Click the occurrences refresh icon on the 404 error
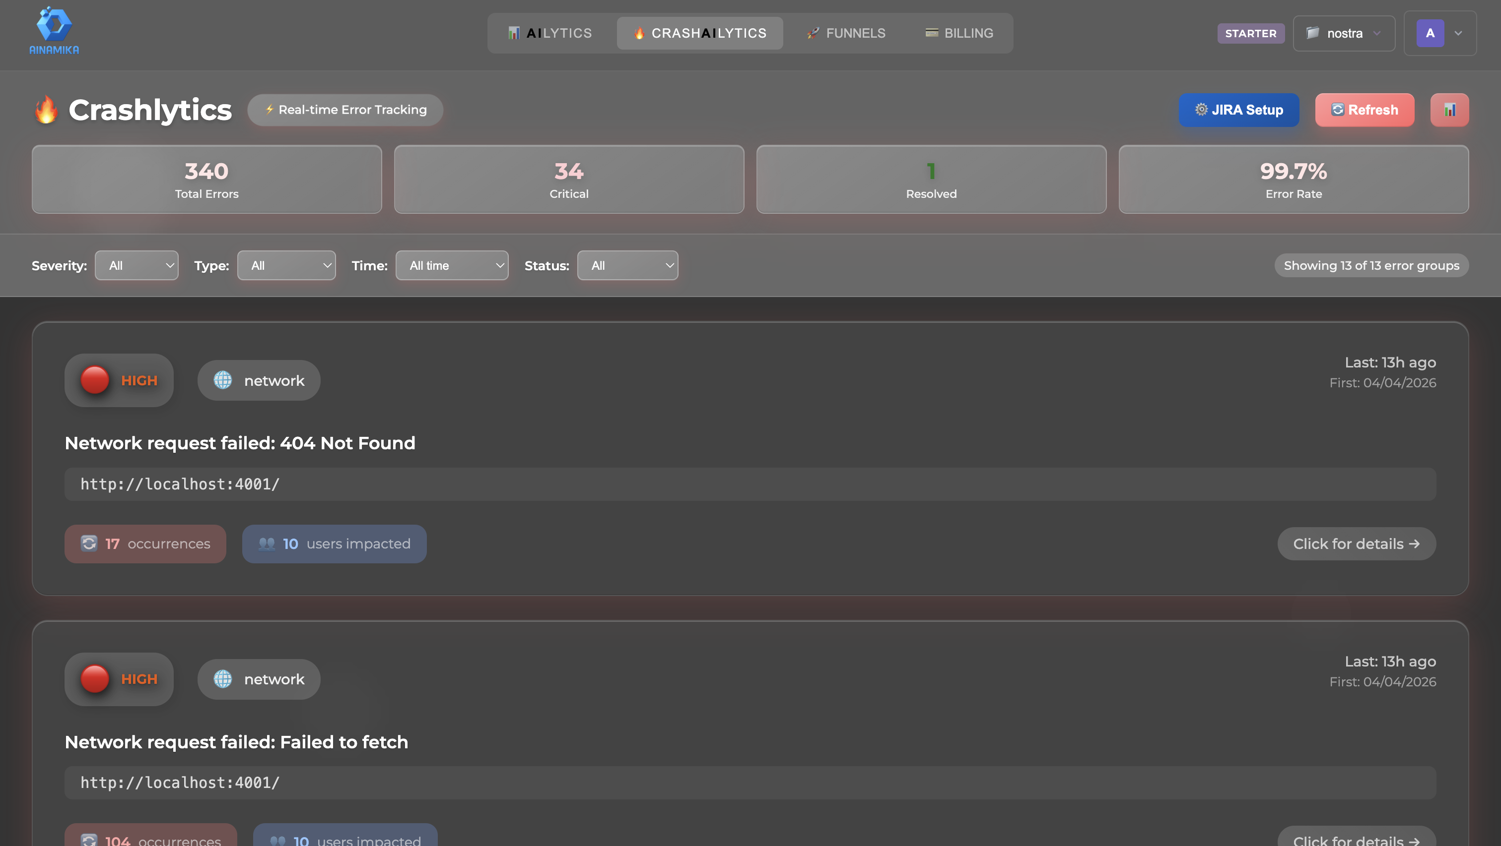This screenshot has width=1501, height=846. coord(88,543)
